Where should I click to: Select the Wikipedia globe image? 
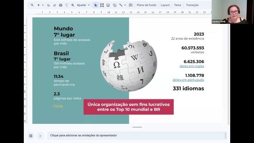[129, 66]
